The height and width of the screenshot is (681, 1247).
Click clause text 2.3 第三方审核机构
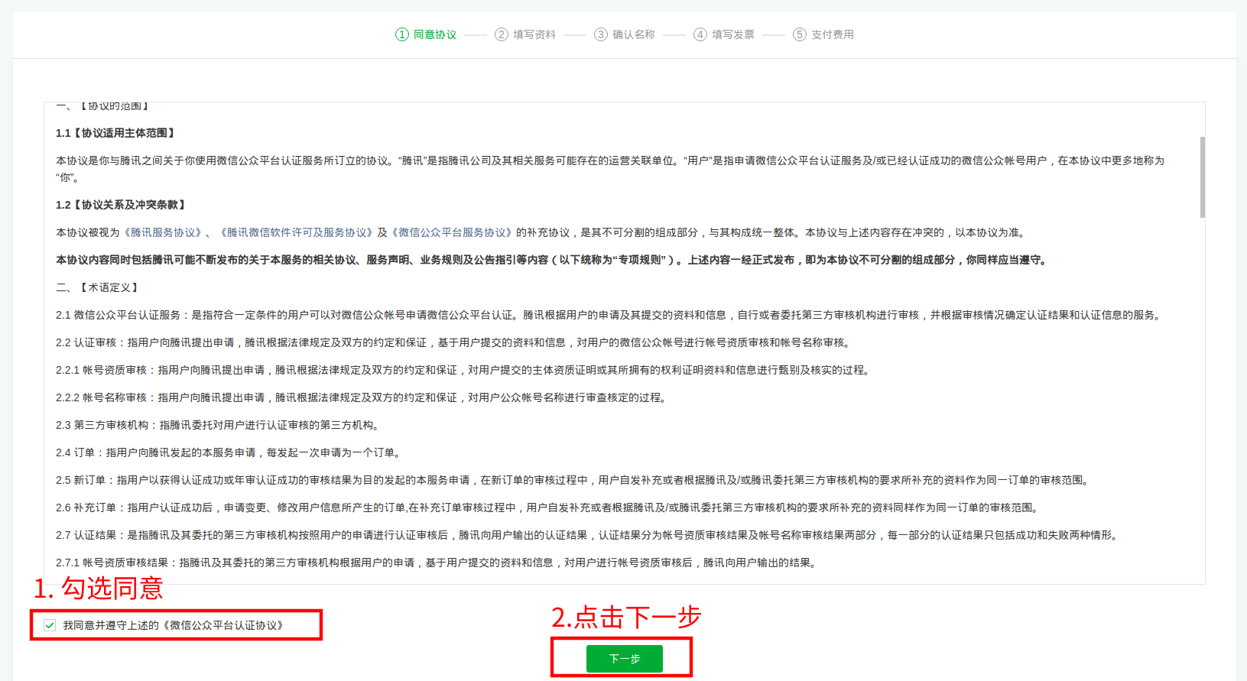219,425
